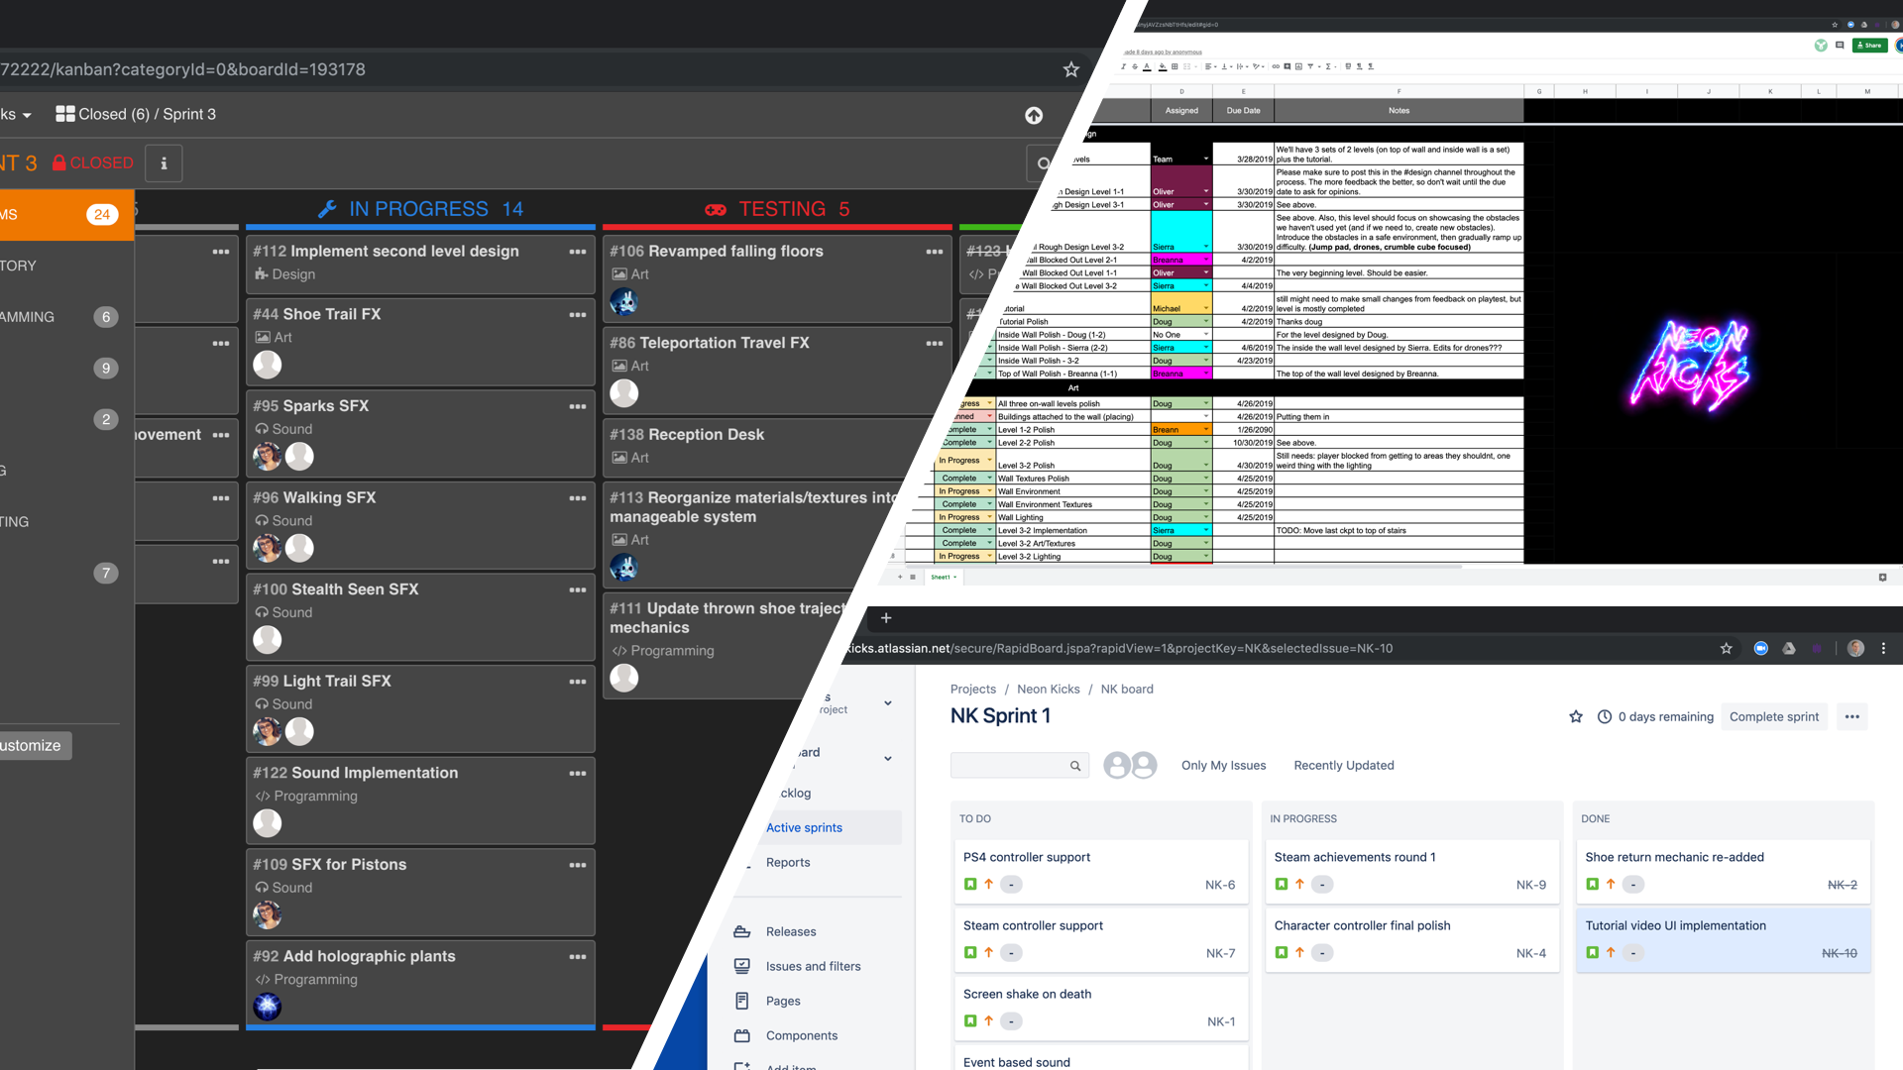The height and width of the screenshot is (1070, 1903).
Task: Star the NK Sprint 1 board
Action: point(1575,716)
